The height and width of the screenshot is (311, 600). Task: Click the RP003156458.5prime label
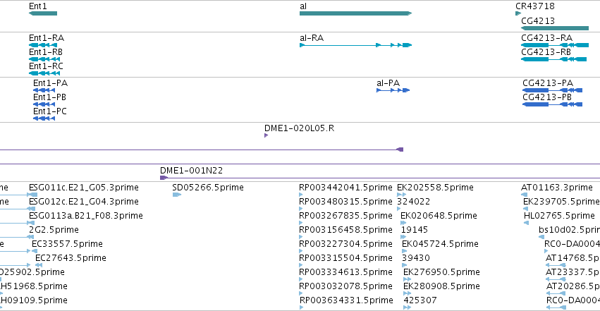(x=346, y=230)
